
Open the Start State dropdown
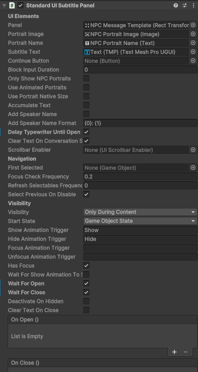(x=140, y=221)
